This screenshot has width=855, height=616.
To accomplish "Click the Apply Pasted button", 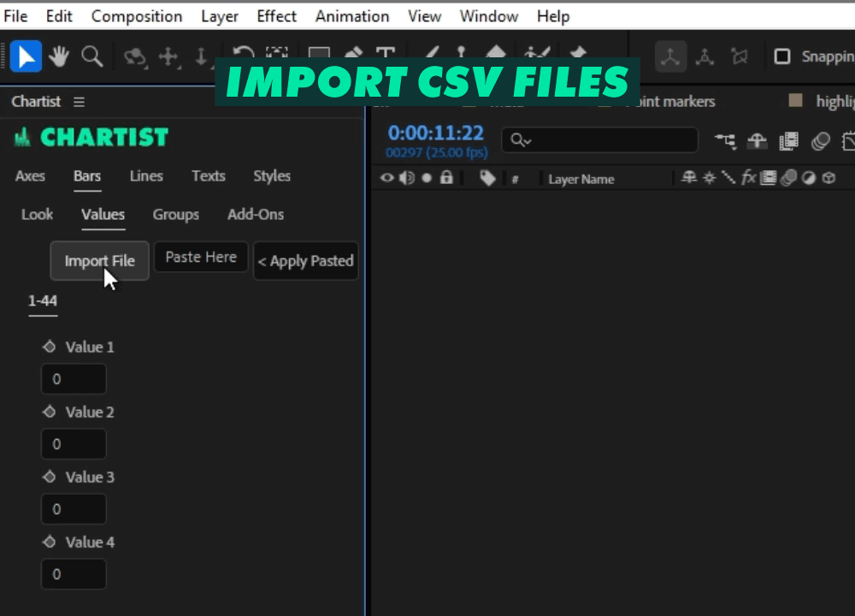I will [x=305, y=261].
